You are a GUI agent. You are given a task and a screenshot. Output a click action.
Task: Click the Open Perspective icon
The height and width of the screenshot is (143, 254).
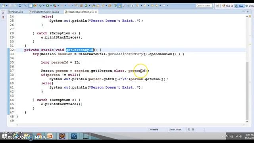point(218,6)
